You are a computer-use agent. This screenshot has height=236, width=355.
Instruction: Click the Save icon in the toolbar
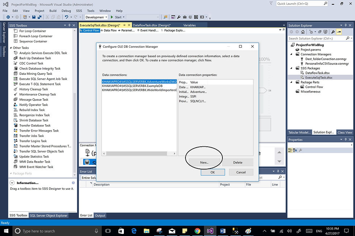[34, 17]
